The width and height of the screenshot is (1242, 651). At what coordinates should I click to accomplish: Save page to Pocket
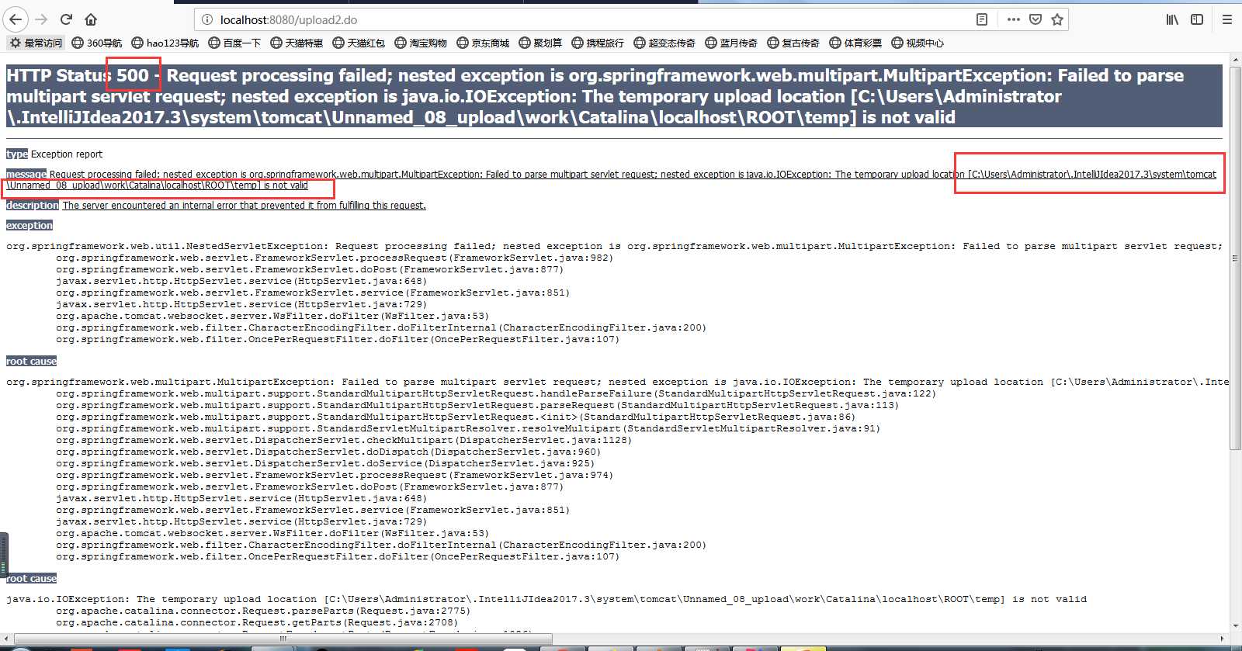pos(1036,19)
